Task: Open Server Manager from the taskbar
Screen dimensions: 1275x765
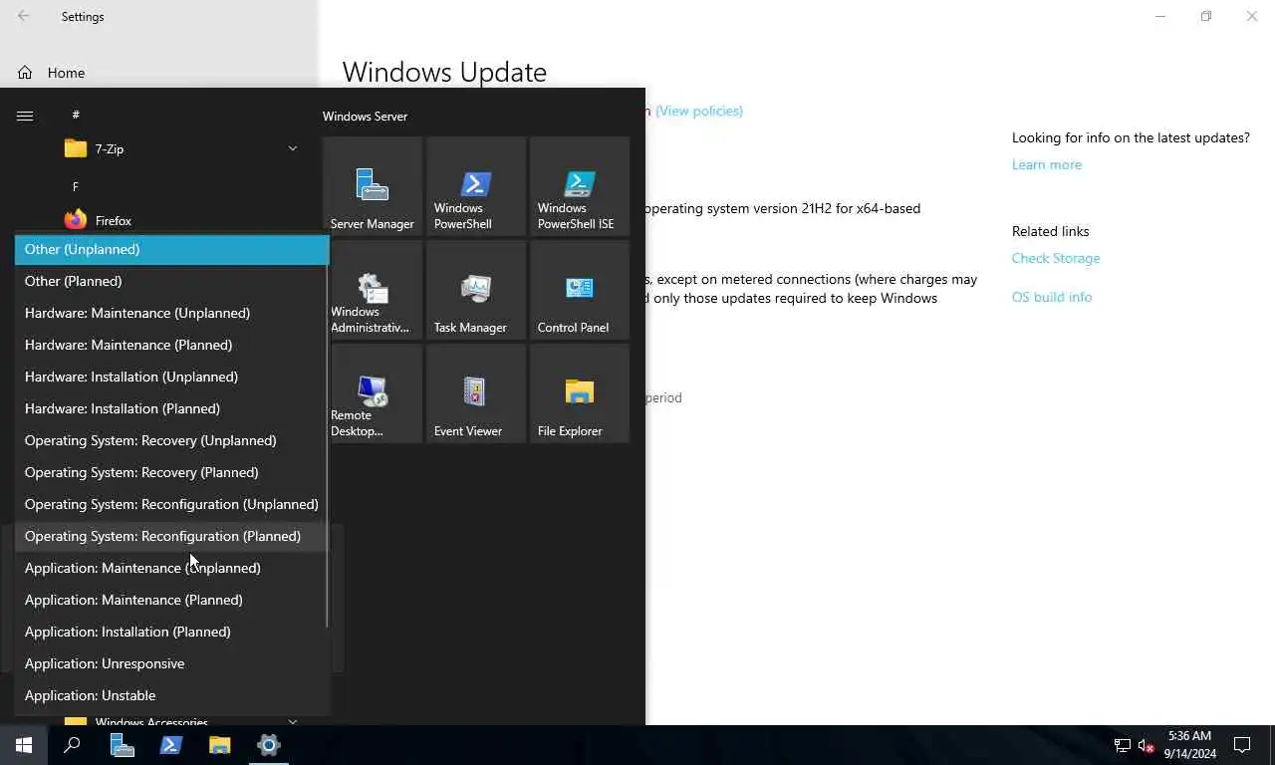Action: coord(122,745)
